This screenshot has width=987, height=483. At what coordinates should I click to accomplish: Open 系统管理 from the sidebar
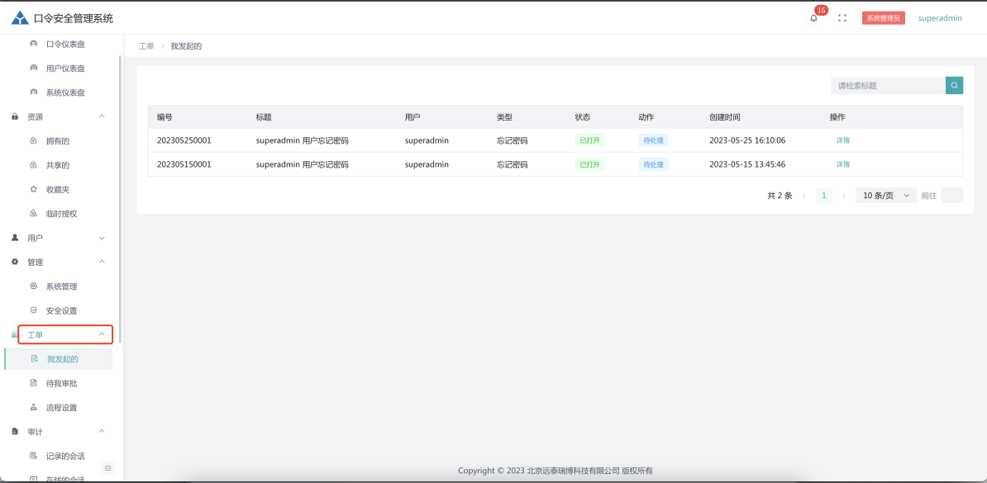(61, 286)
